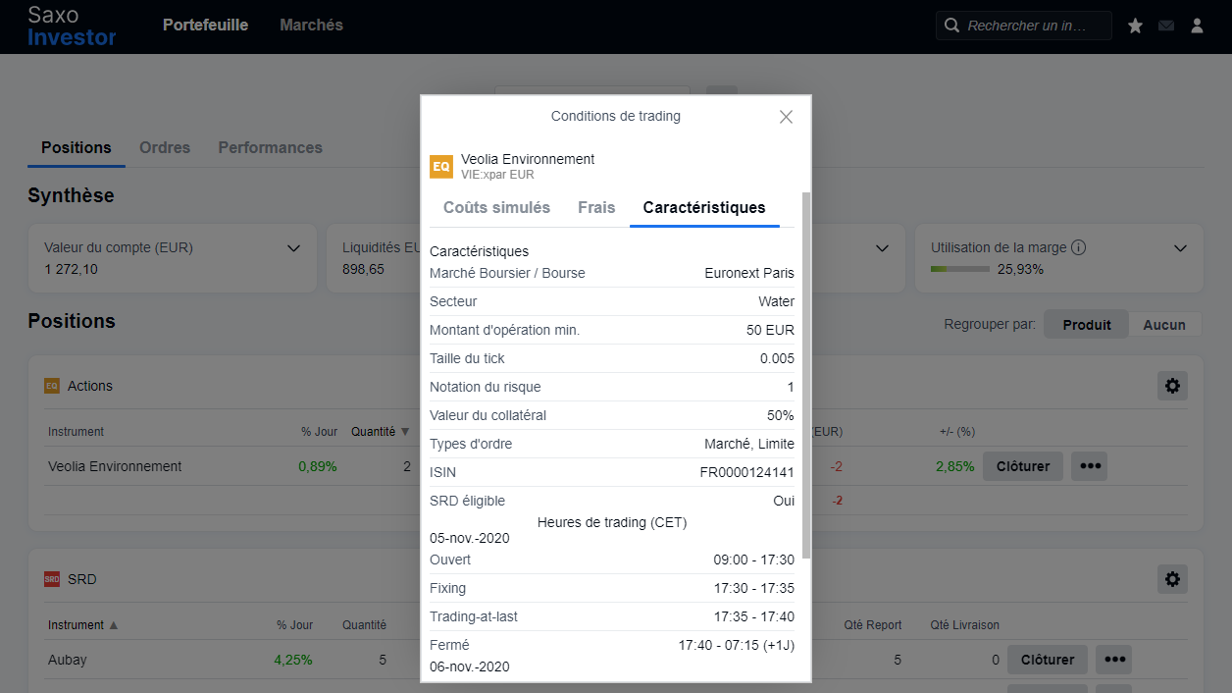Image resolution: width=1232 pixels, height=693 pixels.
Task: Click margin utilisation info icon
Action: point(1078,247)
